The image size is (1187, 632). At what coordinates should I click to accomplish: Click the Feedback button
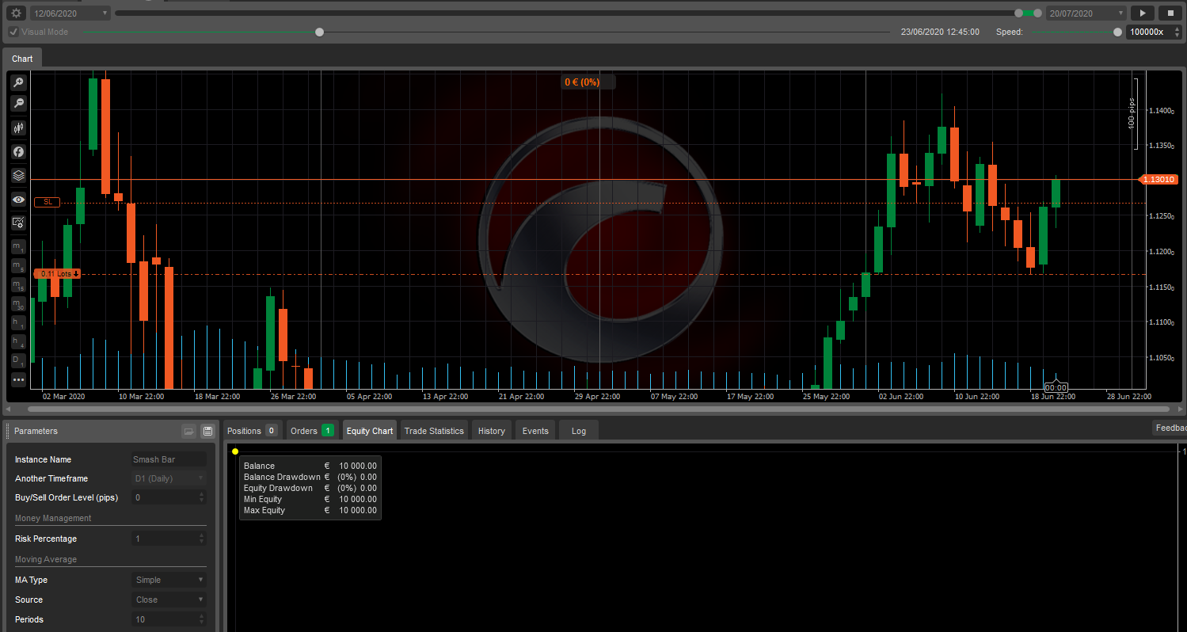pos(1170,428)
